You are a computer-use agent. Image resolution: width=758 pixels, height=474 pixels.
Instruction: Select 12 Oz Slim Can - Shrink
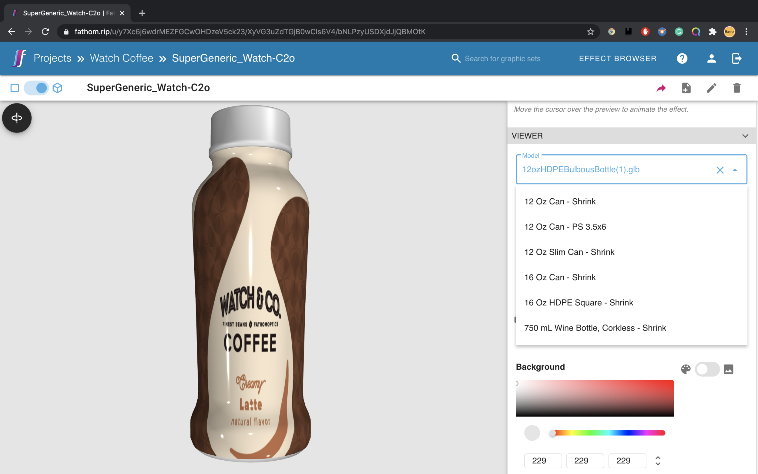(569, 252)
